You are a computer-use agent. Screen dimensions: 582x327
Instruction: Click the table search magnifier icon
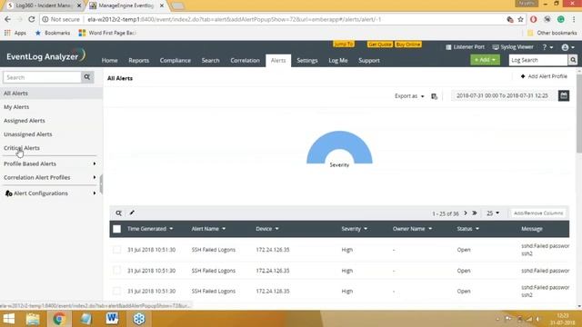click(118, 213)
